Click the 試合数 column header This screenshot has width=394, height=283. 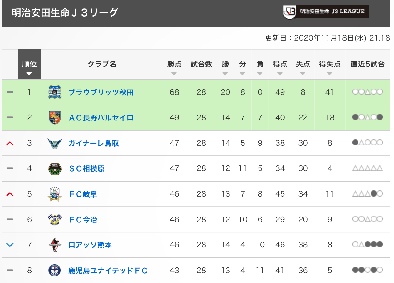click(x=201, y=64)
